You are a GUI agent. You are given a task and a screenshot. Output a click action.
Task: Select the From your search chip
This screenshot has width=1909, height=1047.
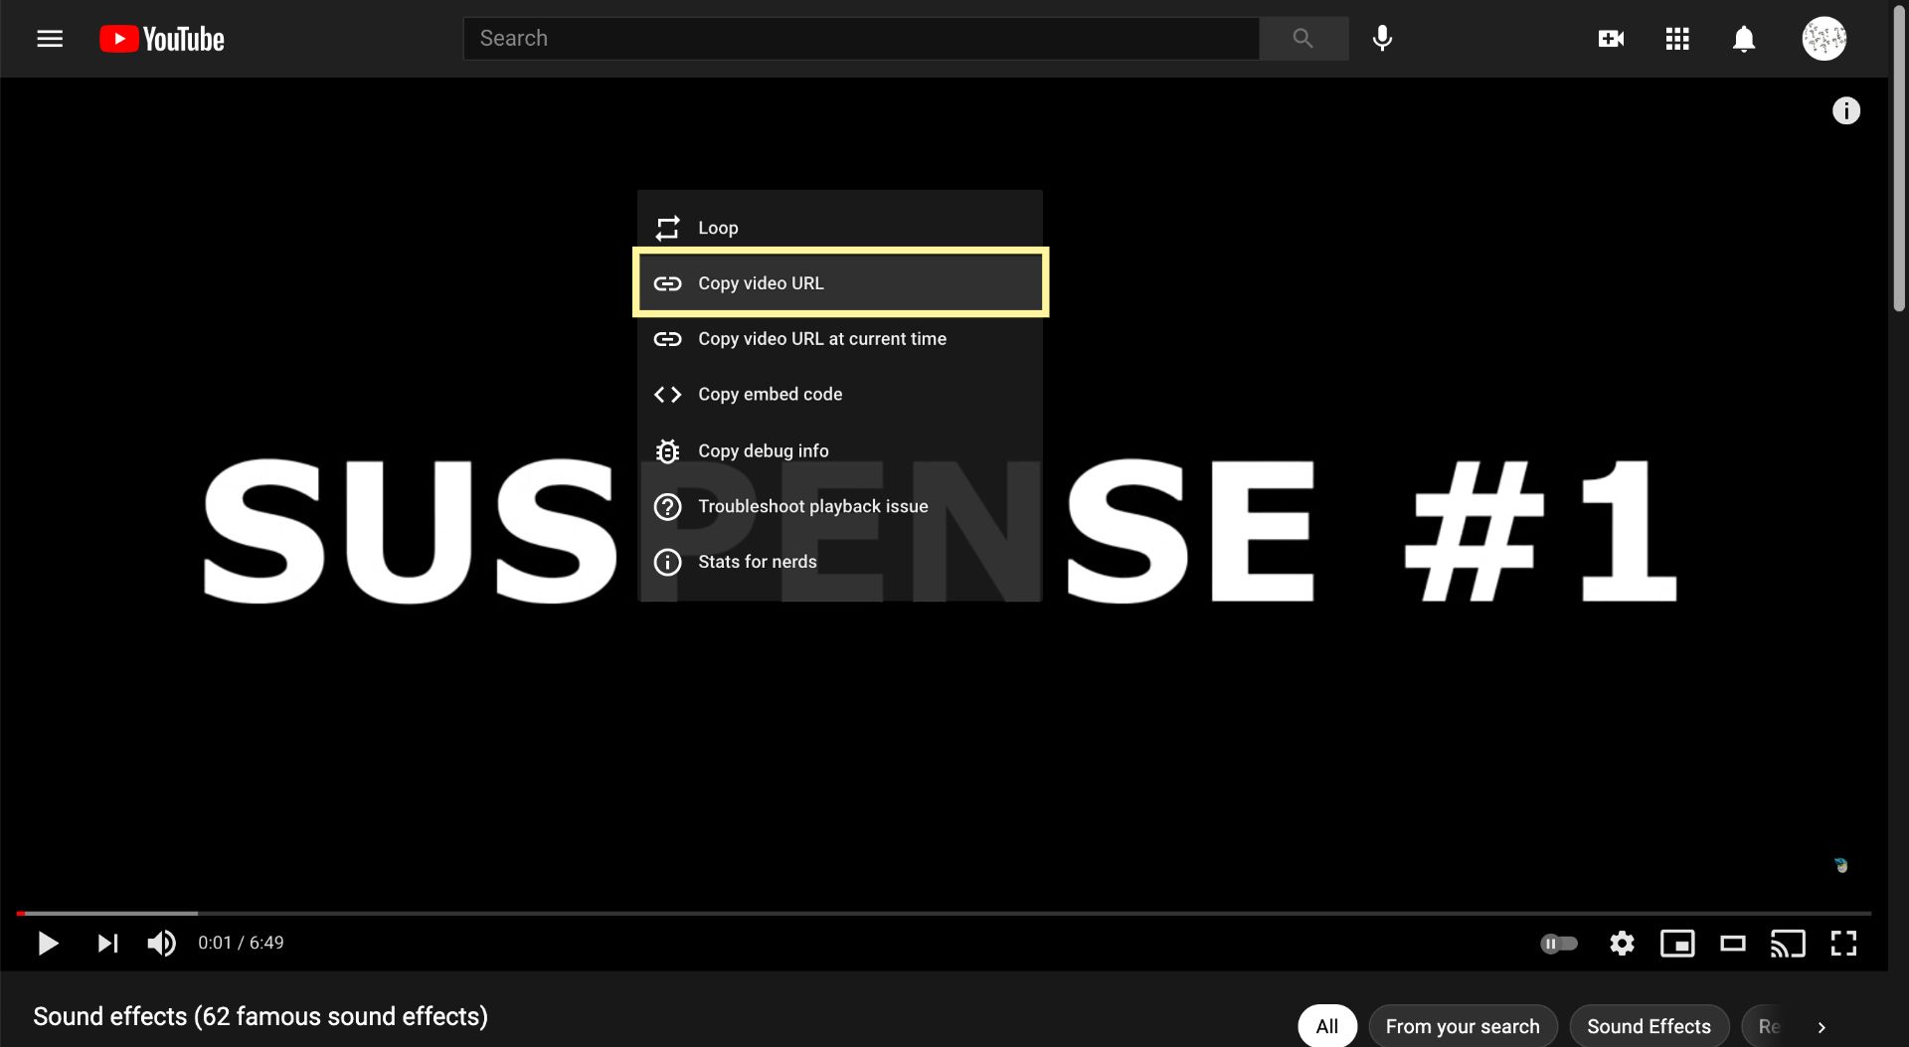(1462, 1026)
